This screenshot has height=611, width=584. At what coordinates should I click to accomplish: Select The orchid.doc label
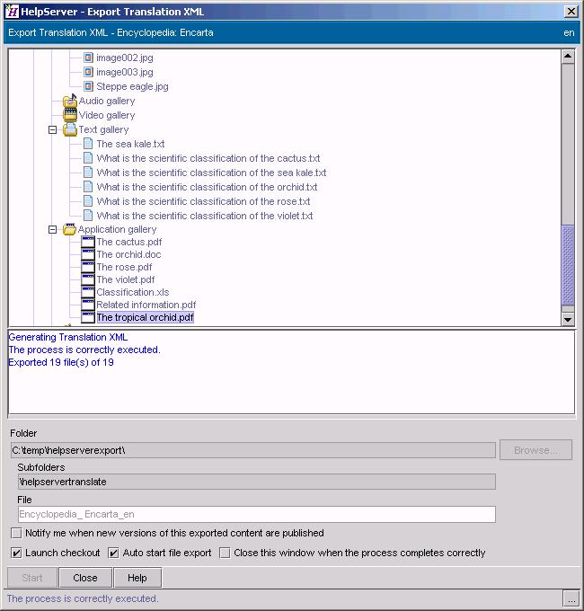point(129,254)
